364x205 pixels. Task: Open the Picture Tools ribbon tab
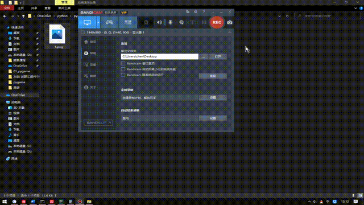point(64,8)
